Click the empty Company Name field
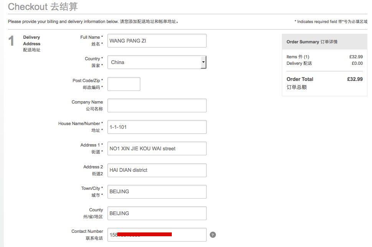Viewport: 372px width, 247px height. point(157,105)
